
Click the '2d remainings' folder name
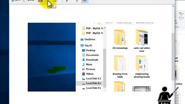coord(120,48)
